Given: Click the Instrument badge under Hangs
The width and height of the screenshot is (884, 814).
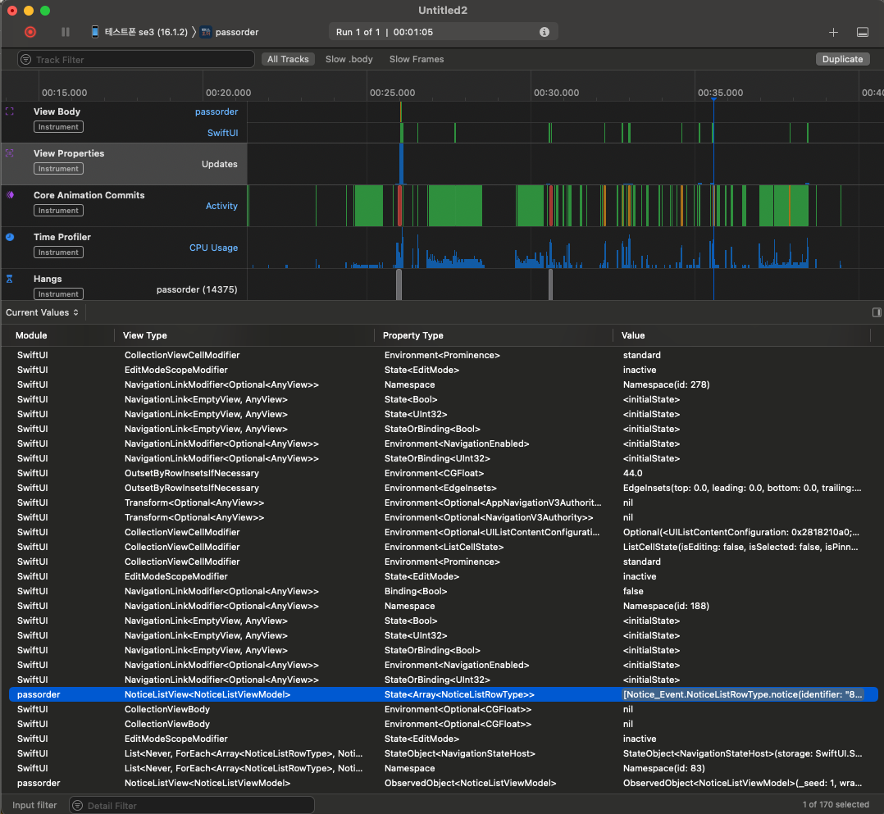Looking at the screenshot, I should coord(59,293).
